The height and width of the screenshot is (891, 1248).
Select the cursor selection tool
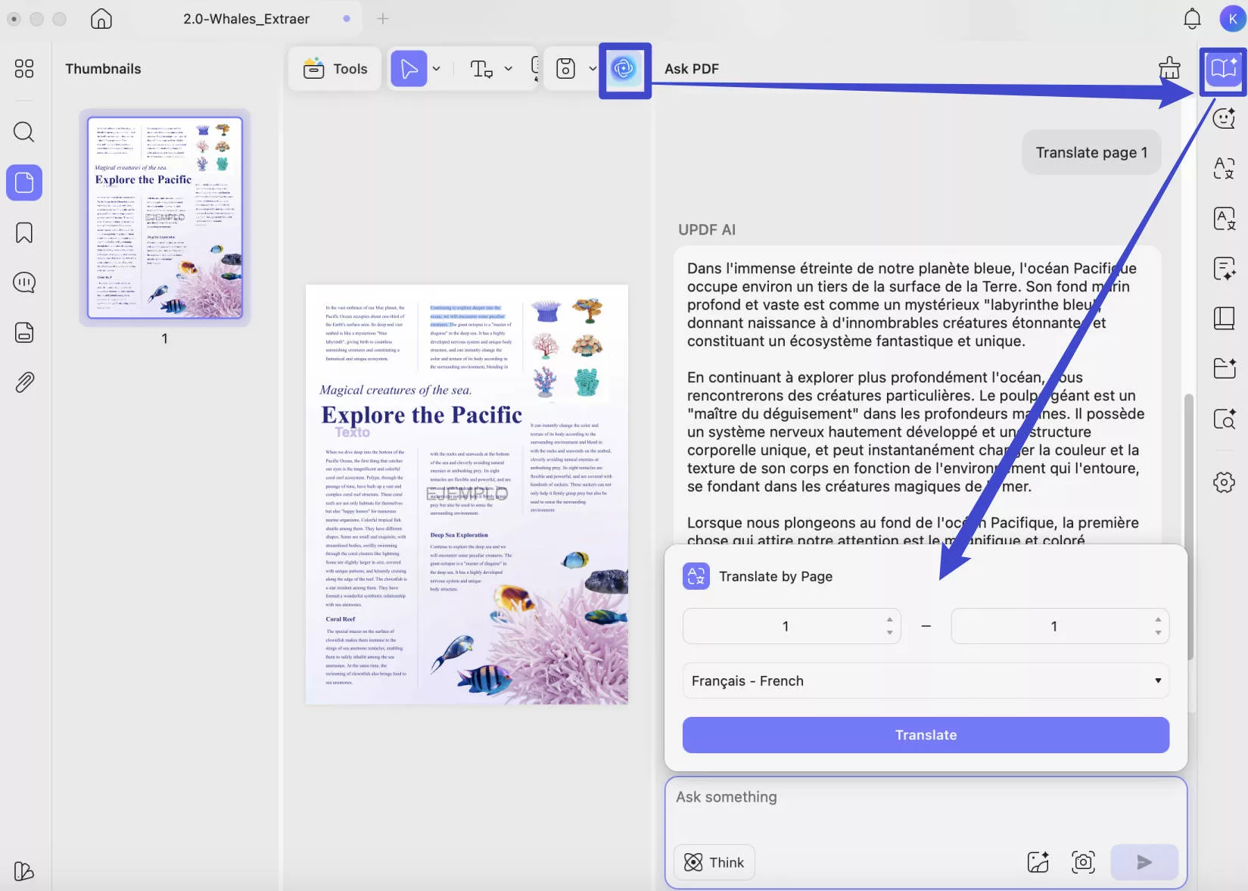coord(409,69)
